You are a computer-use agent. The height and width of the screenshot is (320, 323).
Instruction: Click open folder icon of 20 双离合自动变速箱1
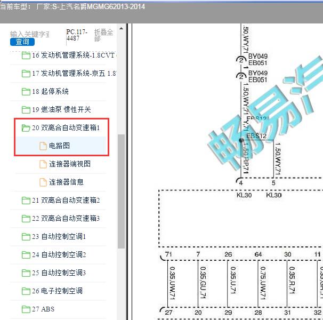(26, 128)
